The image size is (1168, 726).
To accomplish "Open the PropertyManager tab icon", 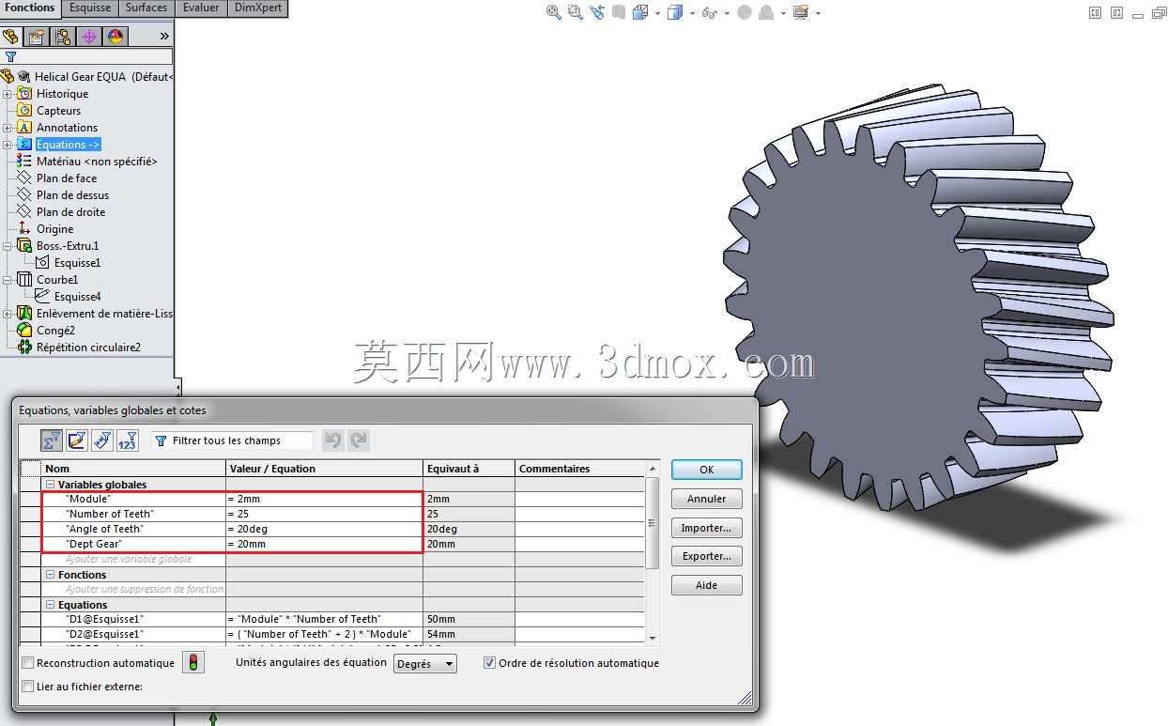I will [37, 37].
